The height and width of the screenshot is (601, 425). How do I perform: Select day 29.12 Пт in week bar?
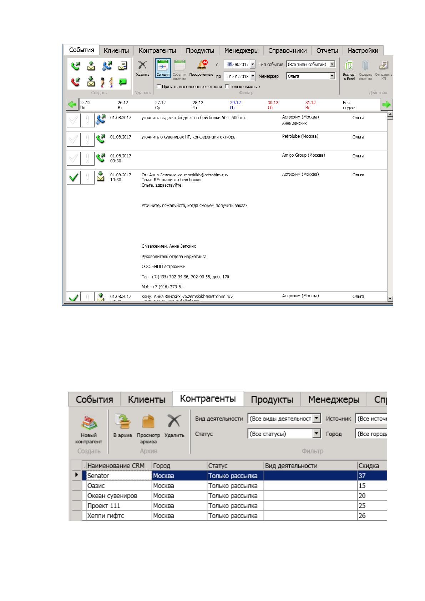[x=235, y=105]
